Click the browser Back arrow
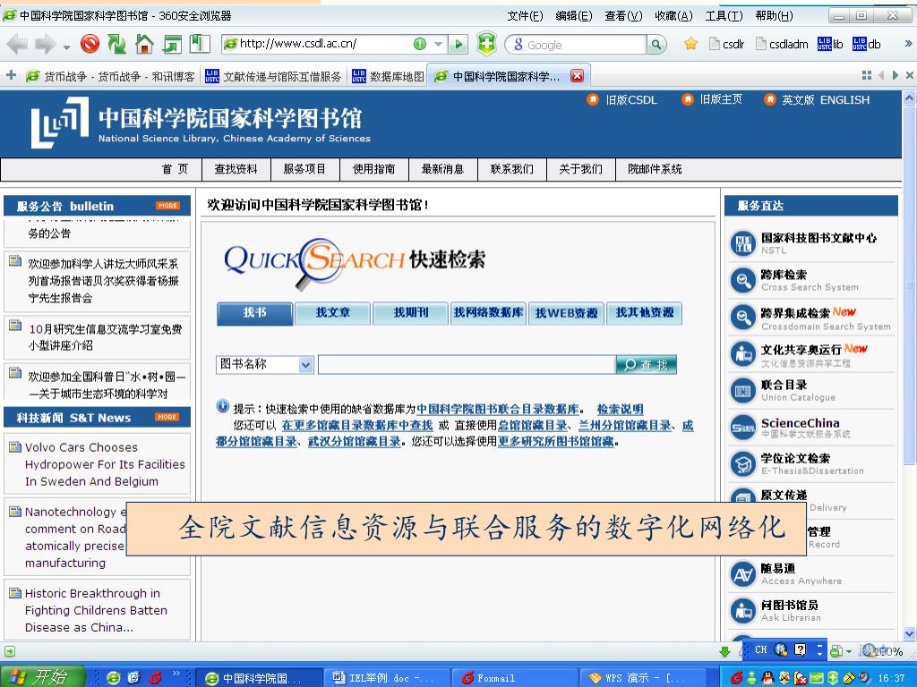The width and height of the screenshot is (917, 687). pyautogui.click(x=18, y=45)
